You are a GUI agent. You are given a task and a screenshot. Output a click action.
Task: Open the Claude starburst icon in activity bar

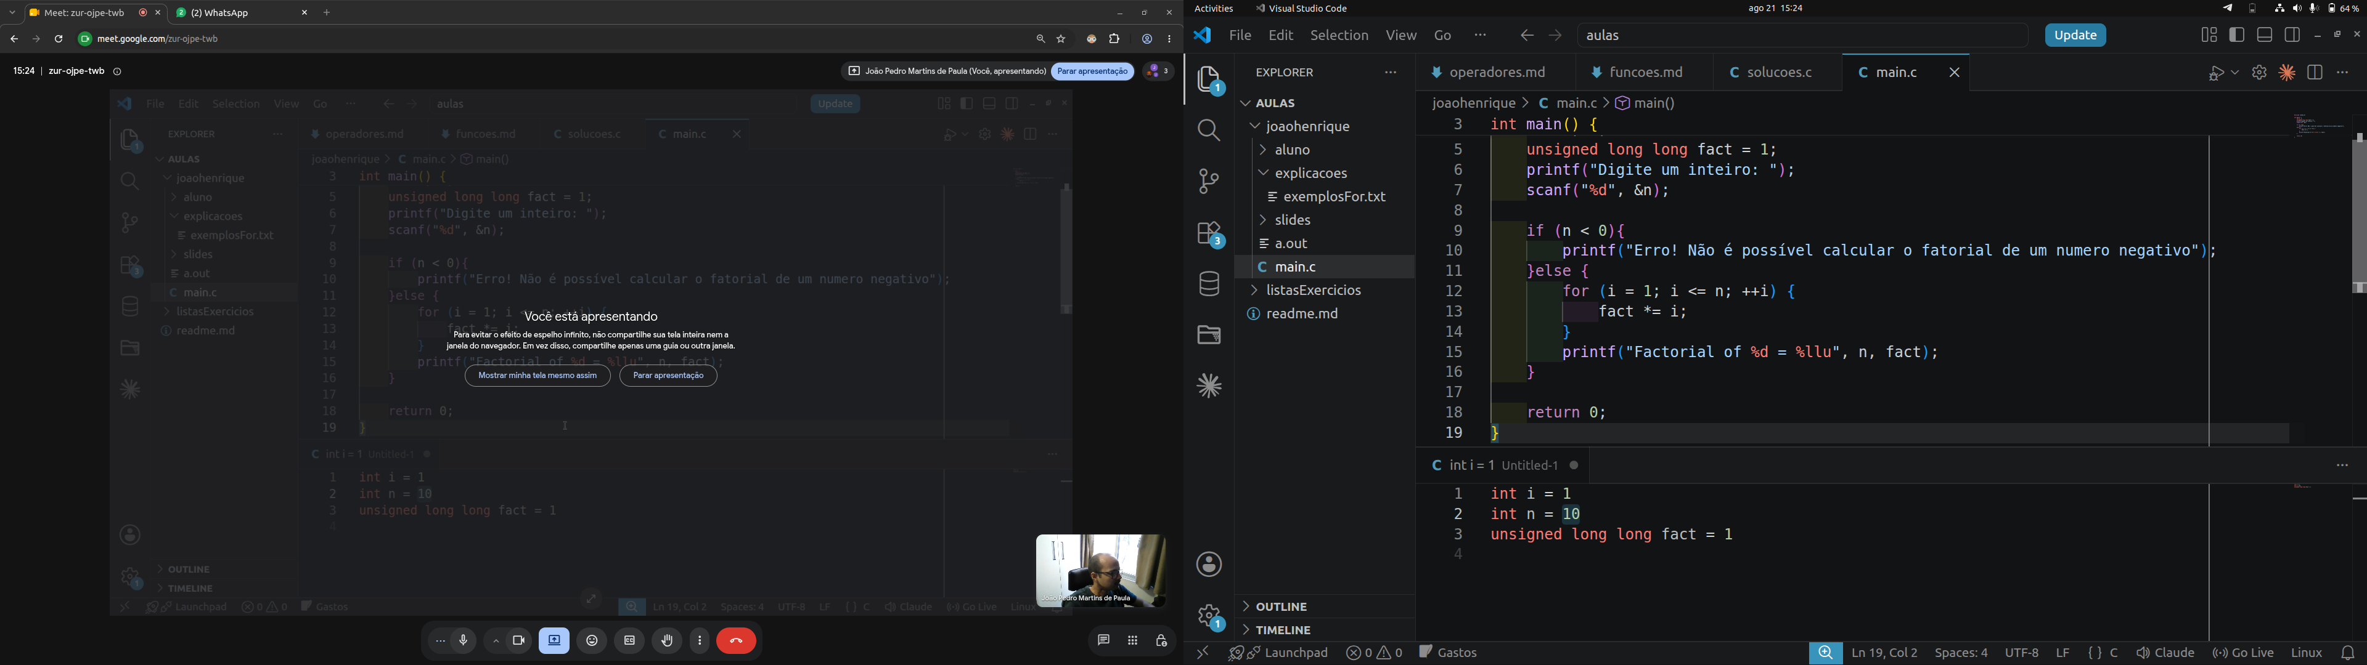[x=1209, y=387]
